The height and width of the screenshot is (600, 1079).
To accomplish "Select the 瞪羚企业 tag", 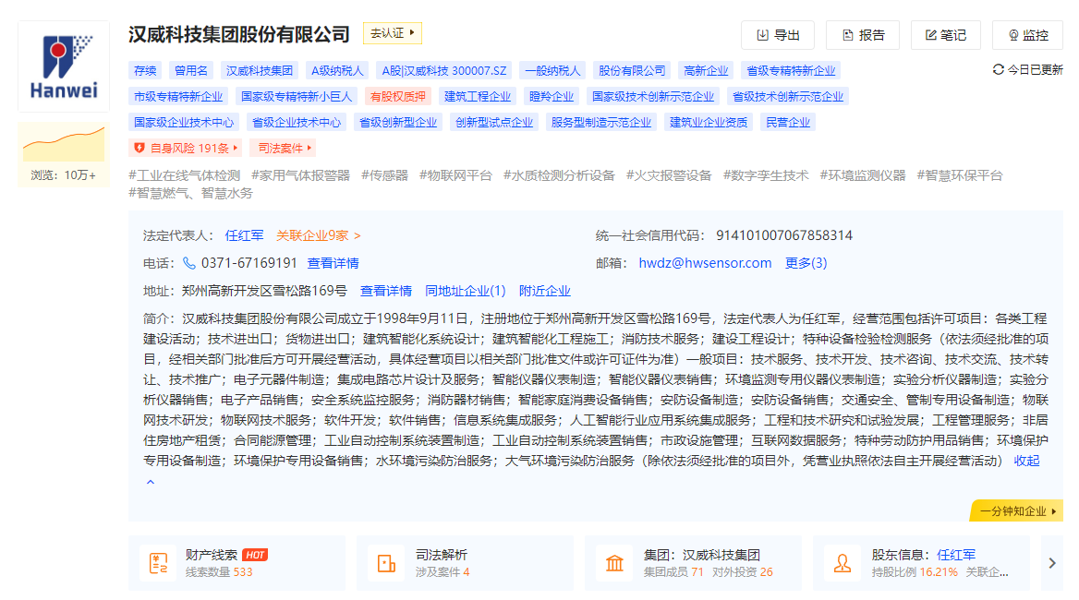I will click(552, 97).
